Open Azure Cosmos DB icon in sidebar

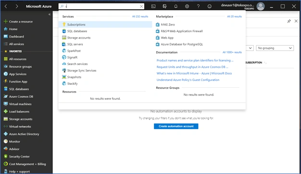tap(6, 96)
